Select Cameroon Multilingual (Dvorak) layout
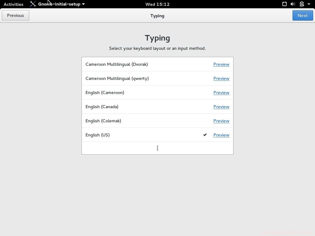The height and width of the screenshot is (236, 315). [x=117, y=64]
